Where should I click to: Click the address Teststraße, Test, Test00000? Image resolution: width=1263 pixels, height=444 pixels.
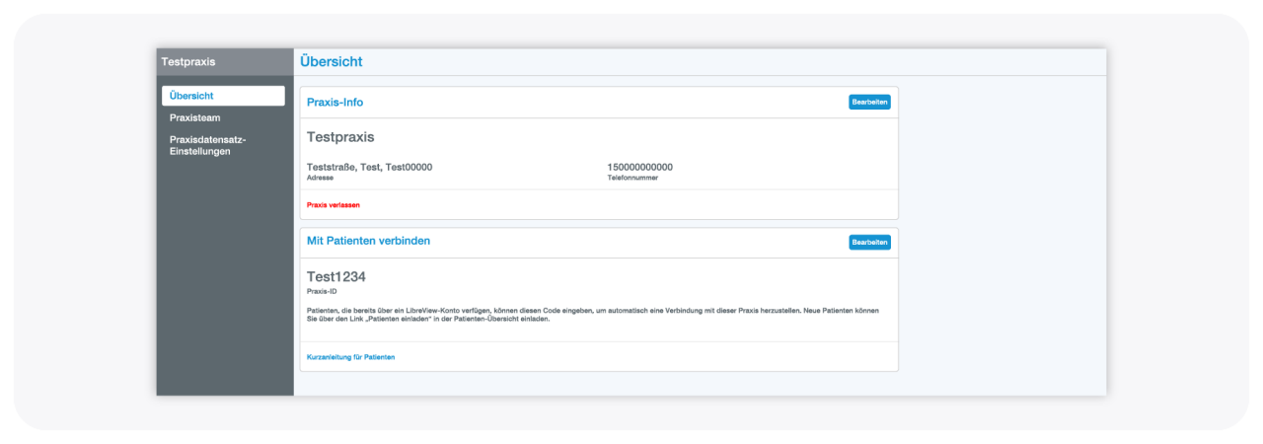pos(369,167)
